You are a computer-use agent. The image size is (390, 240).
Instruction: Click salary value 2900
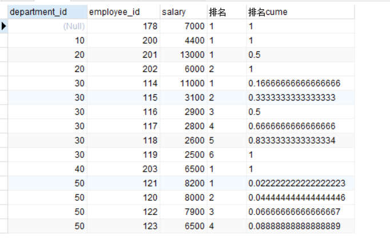pos(184,112)
